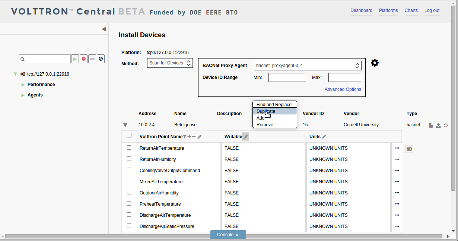Open Charts in top navigation
Screen dimensions: 458x241
pyautogui.click(x=411, y=10)
